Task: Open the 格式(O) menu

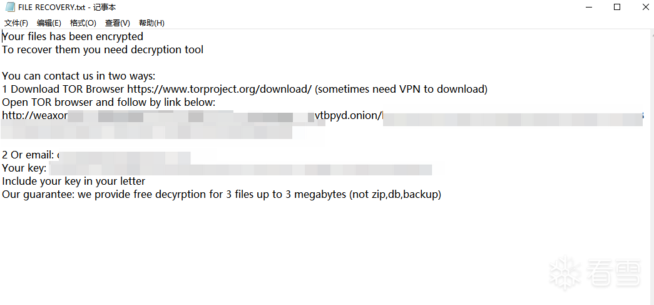Action: (83, 23)
